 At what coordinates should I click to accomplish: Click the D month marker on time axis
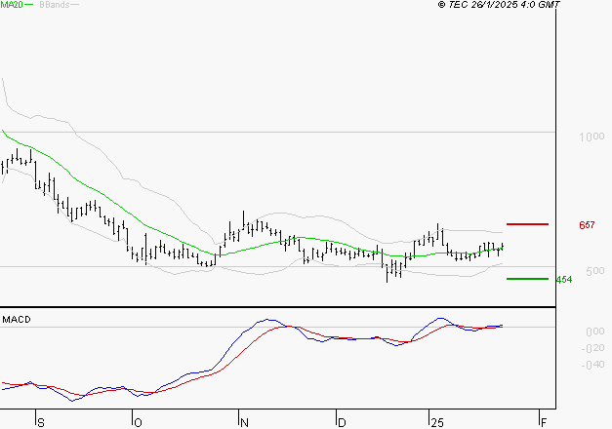pyautogui.click(x=342, y=423)
